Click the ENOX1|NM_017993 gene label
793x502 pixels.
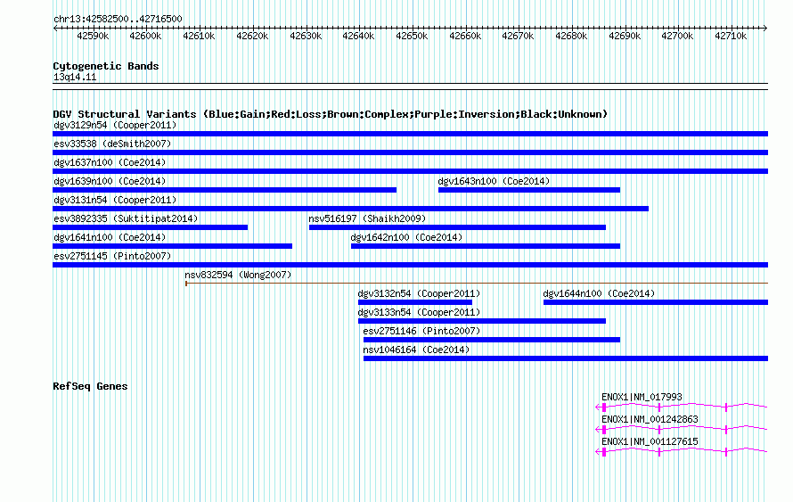[x=642, y=397]
